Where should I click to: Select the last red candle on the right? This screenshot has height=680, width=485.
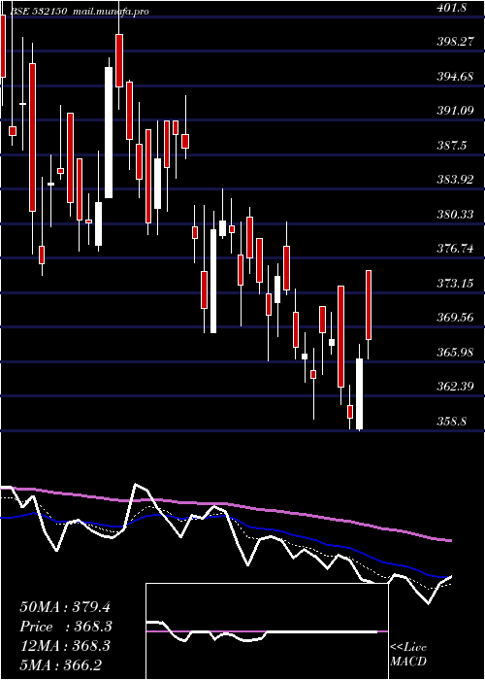(x=369, y=305)
